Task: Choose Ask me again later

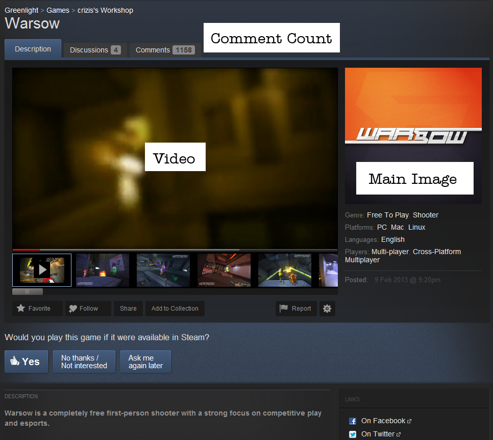Action: (145, 362)
